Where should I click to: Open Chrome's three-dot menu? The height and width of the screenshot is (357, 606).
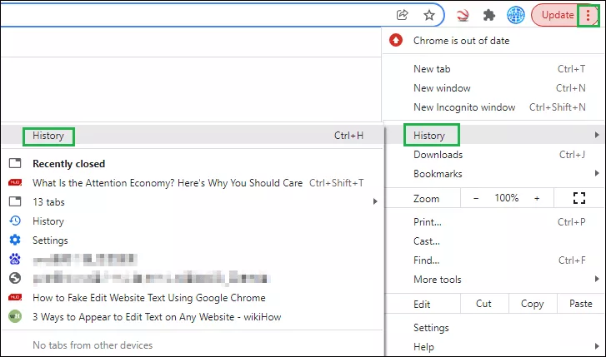point(588,16)
